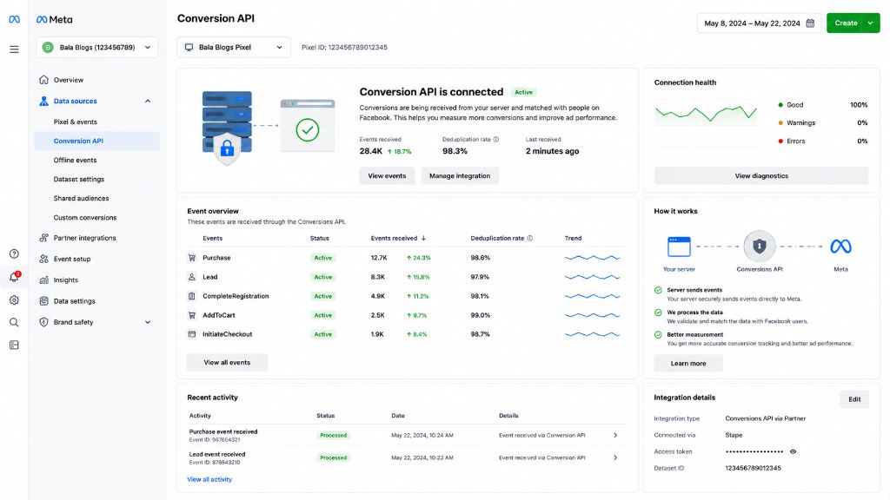Click the Lead row Active status badge
890x500 pixels.
coord(323,277)
